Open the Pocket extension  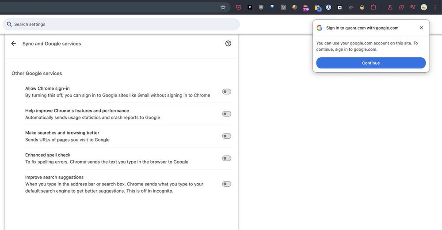[x=239, y=7]
